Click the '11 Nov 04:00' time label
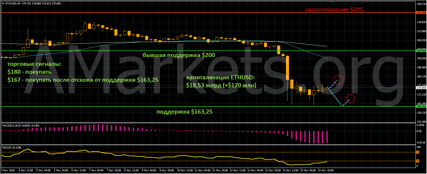 coord(202,170)
